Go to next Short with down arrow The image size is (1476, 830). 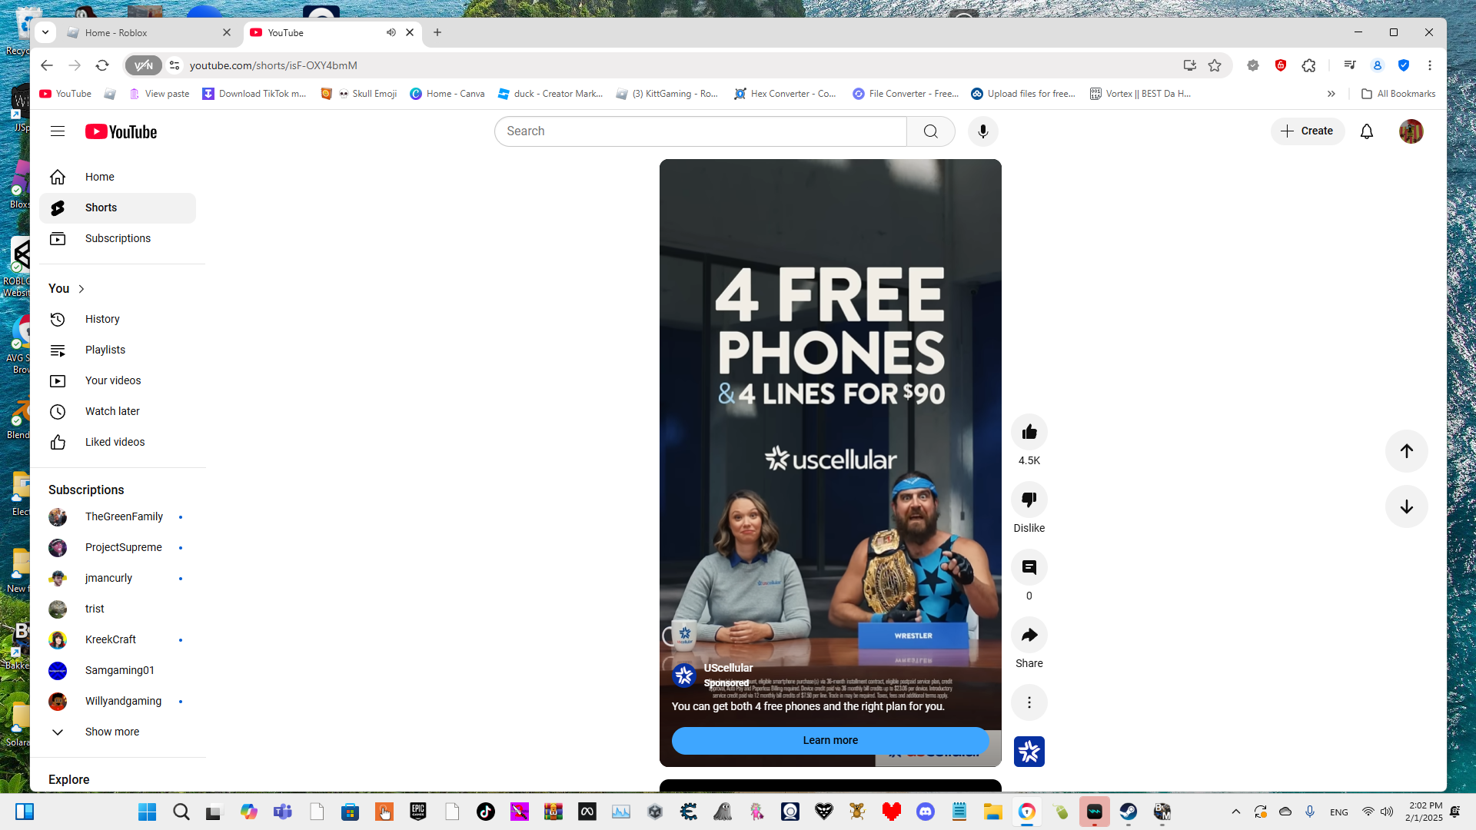point(1406,506)
